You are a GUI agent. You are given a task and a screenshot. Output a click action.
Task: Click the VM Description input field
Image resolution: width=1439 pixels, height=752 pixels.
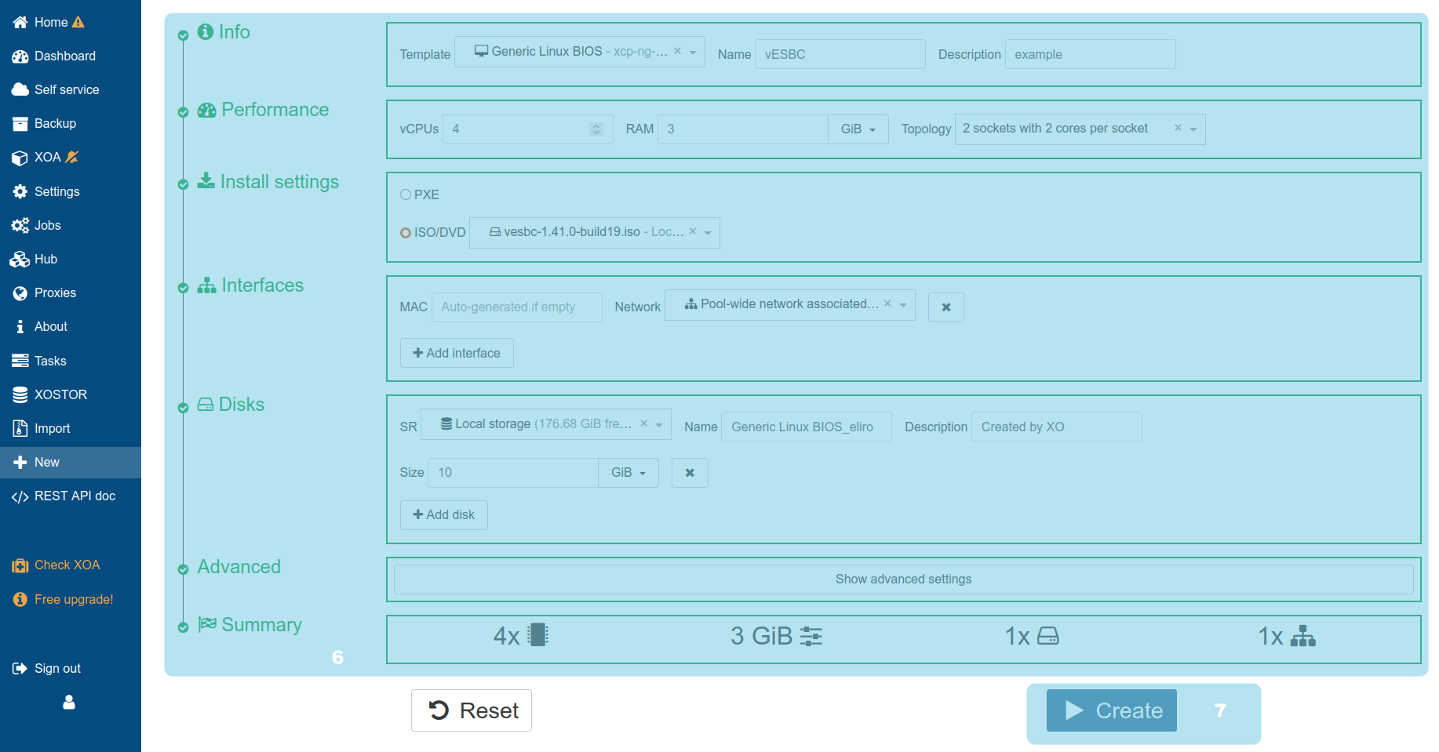[x=1091, y=54]
